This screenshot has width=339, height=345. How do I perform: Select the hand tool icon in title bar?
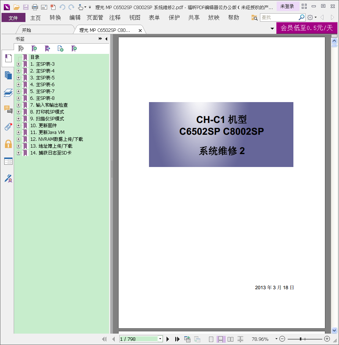pos(81,7)
